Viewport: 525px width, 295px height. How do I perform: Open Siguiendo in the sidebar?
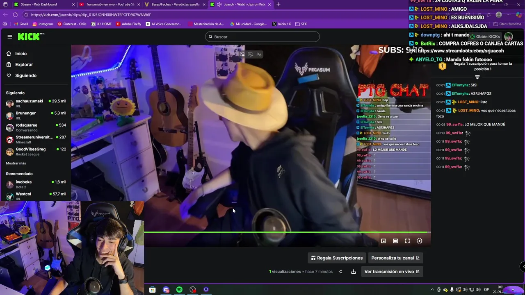pyautogui.click(x=21, y=75)
